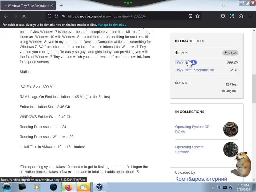Download all using the 2 files button
The width and height of the screenshot is (256, 192).
230,53
